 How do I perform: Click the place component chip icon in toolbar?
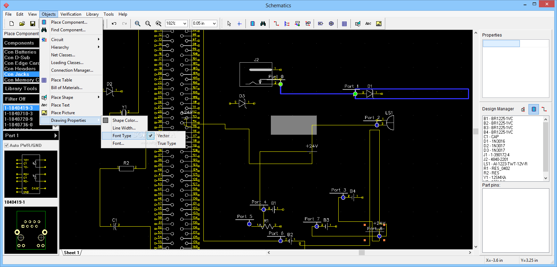tap(252, 24)
